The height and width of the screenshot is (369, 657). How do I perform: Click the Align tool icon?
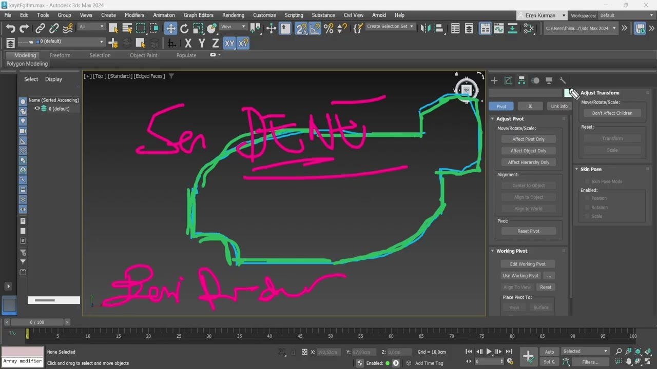point(439,28)
